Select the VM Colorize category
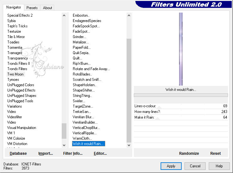Screen dimensions: 233x173 click(x=16, y=138)
